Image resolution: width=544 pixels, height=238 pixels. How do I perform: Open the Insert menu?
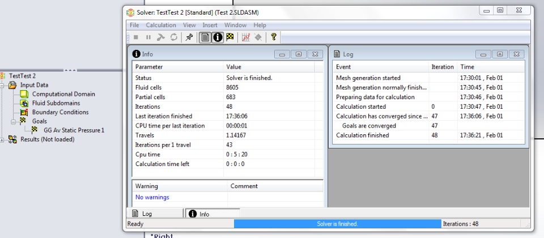(210, 25)
